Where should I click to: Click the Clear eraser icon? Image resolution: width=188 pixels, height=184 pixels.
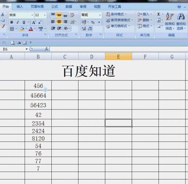point(159,26)
